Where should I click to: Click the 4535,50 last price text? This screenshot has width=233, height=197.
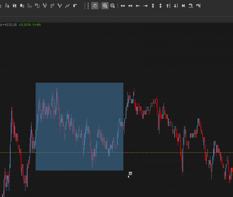[x=11, y=25]
